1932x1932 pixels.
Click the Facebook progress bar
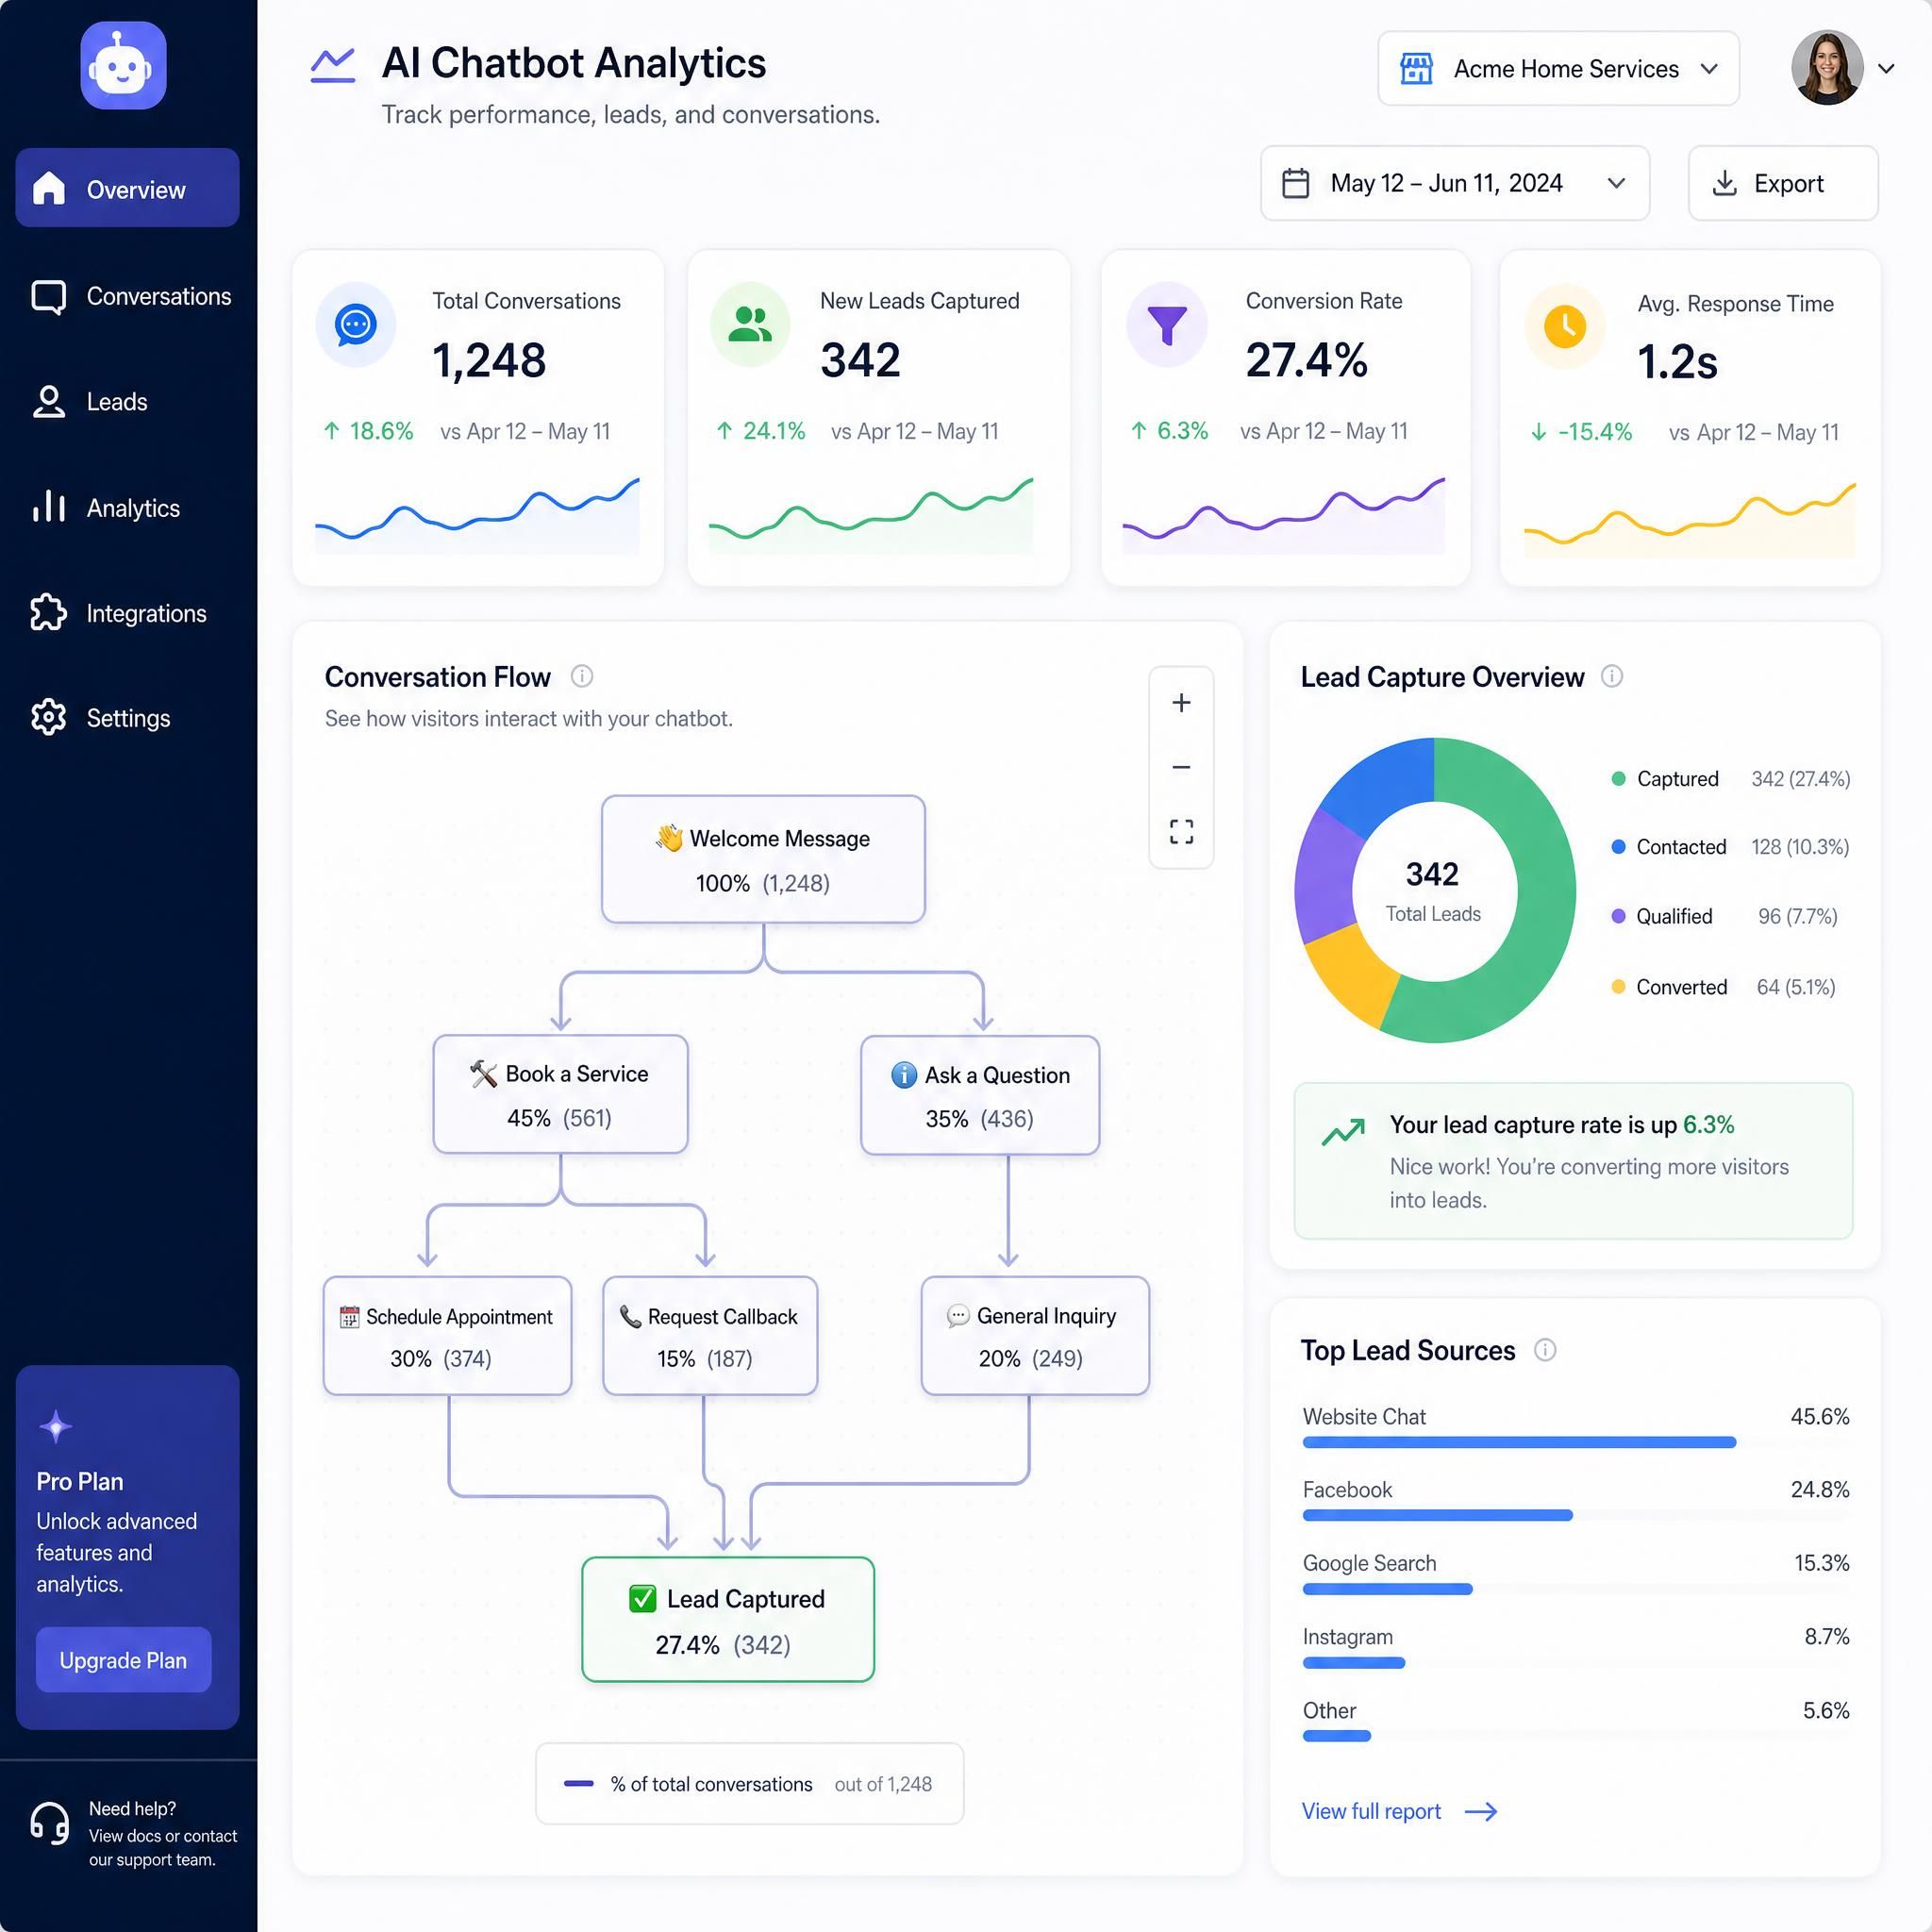[1437, 1515]
